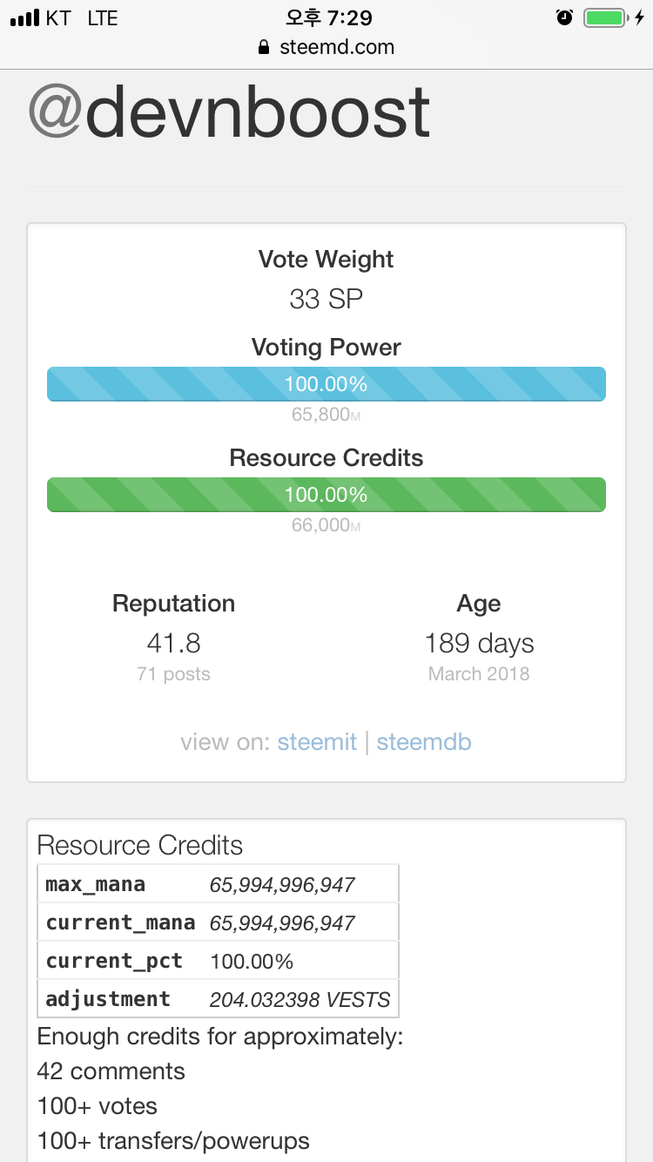Screen dimensions: 653x1162
Task: Tap the 71 posts count
Action: [x=174, y=673]
